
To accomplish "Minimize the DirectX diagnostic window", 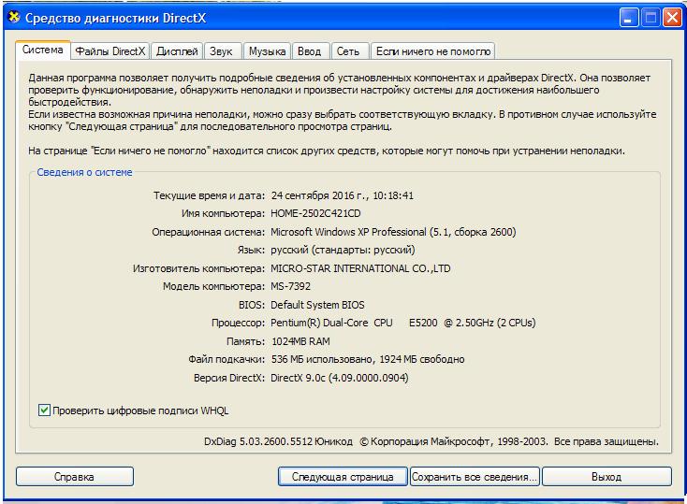I will pyautogui.click(x=629, y=18).
